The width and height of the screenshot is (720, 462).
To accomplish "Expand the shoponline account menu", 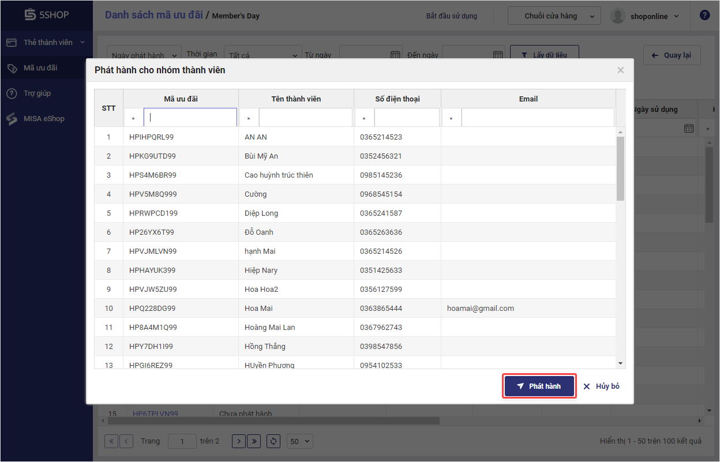I will (676, 16).
